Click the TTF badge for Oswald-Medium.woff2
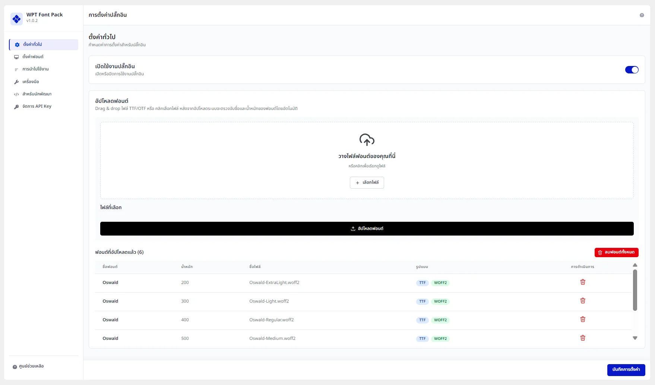Viewport: 655px width, 385px height. (x=423, y=339)
